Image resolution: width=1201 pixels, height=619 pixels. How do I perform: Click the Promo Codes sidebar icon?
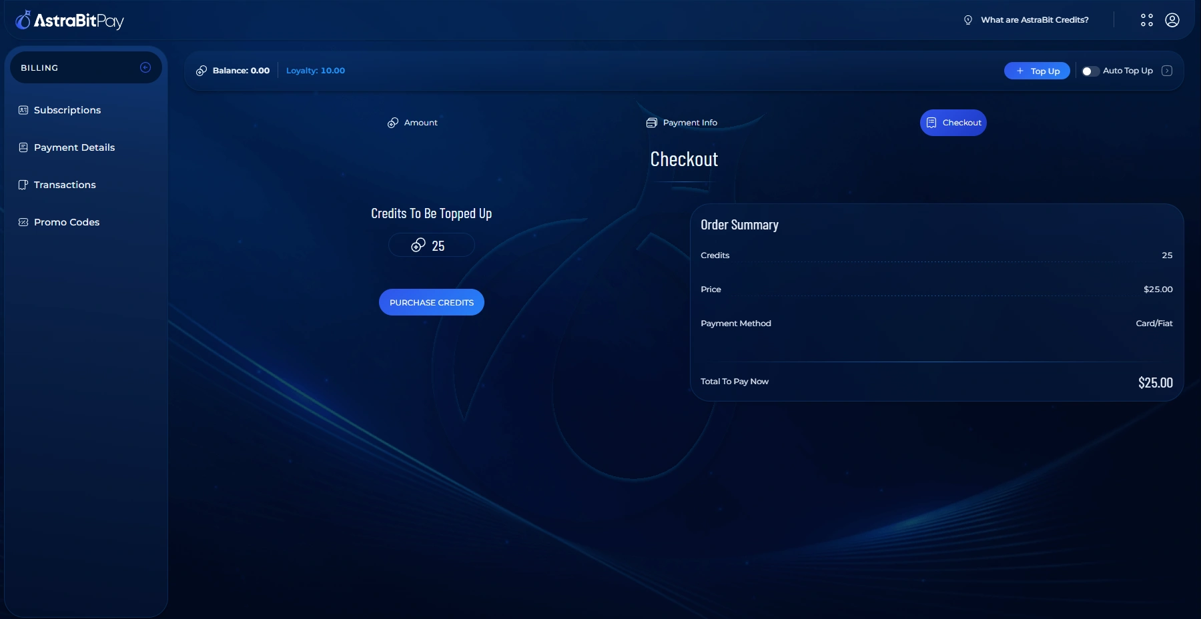click(x=23, y=222)
